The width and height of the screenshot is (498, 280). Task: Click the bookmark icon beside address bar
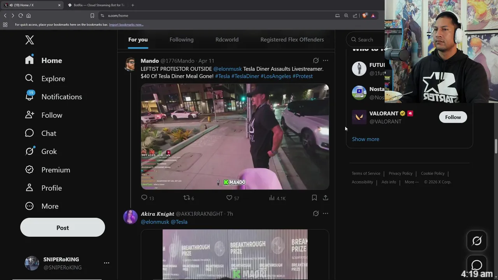[92, 16]
